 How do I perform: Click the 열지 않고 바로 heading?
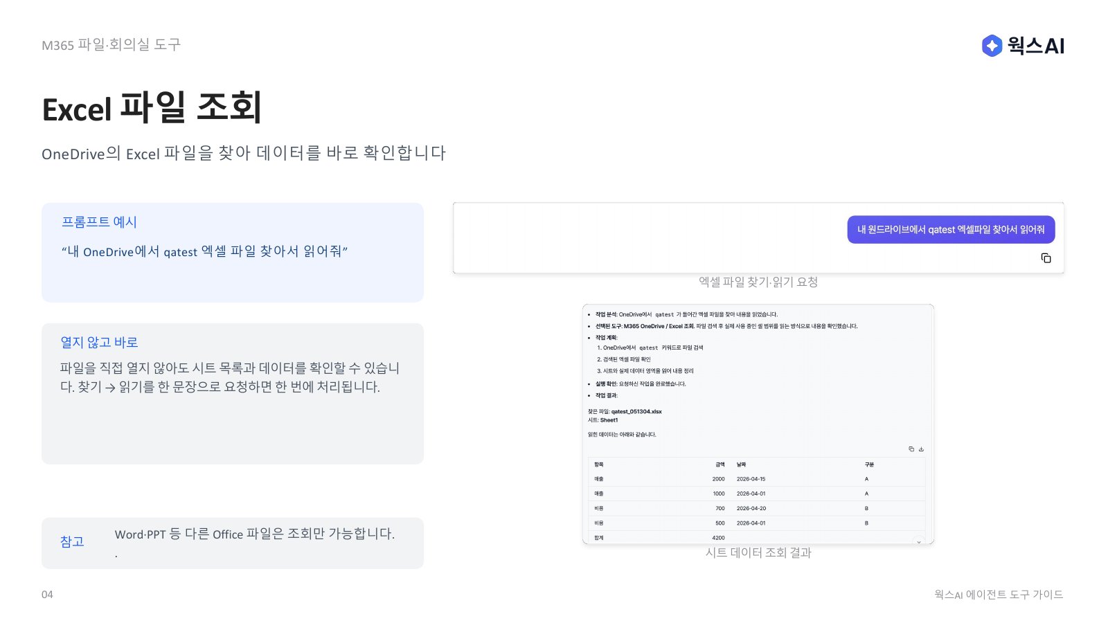tap(99, 343)
